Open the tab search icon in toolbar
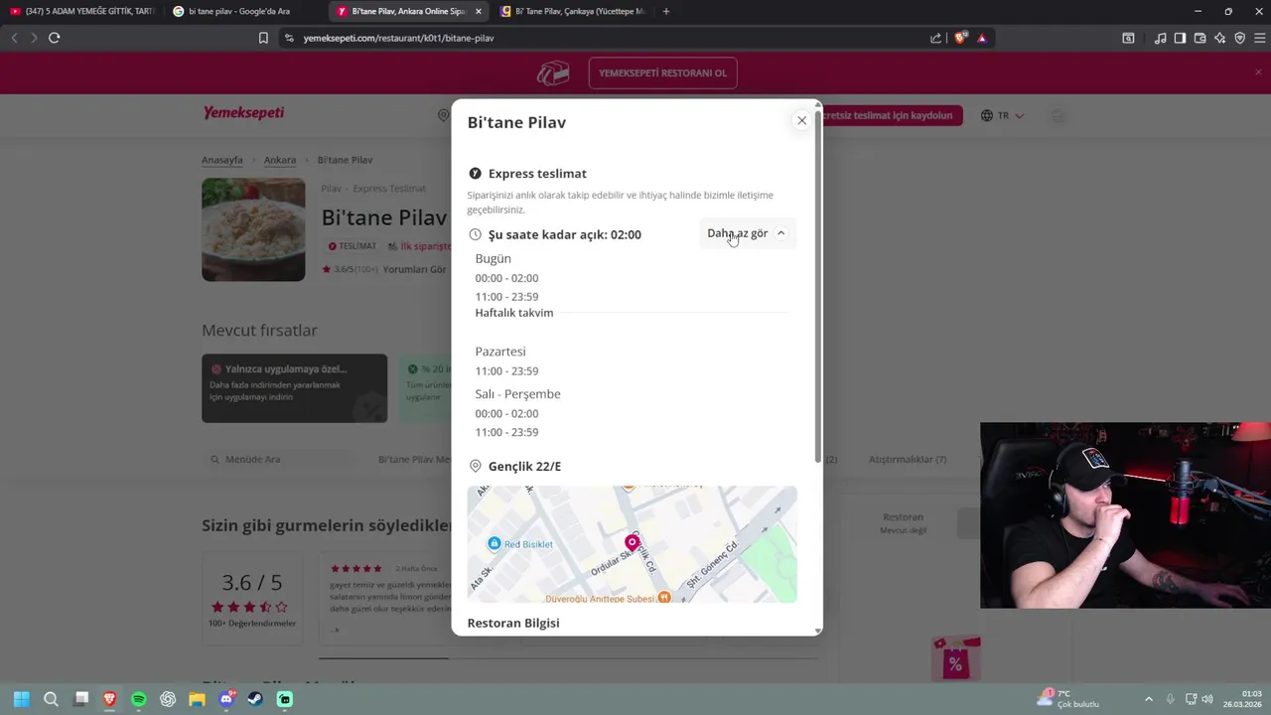Viewport: 1271px width, 715px height. 1128,38
